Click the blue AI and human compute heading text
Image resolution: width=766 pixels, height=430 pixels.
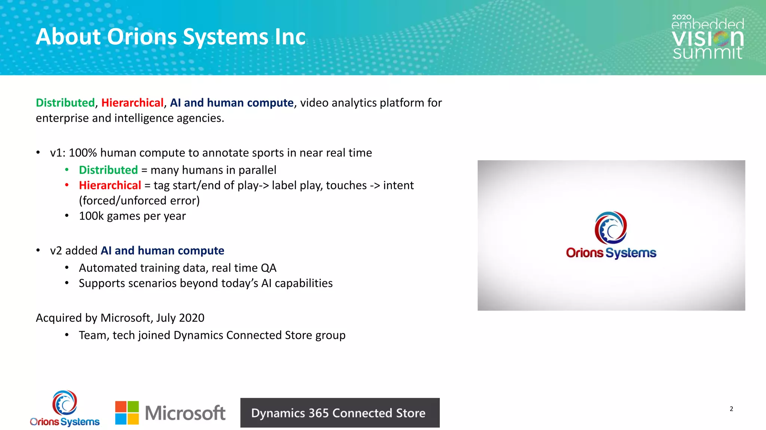[x=232, y=103]
